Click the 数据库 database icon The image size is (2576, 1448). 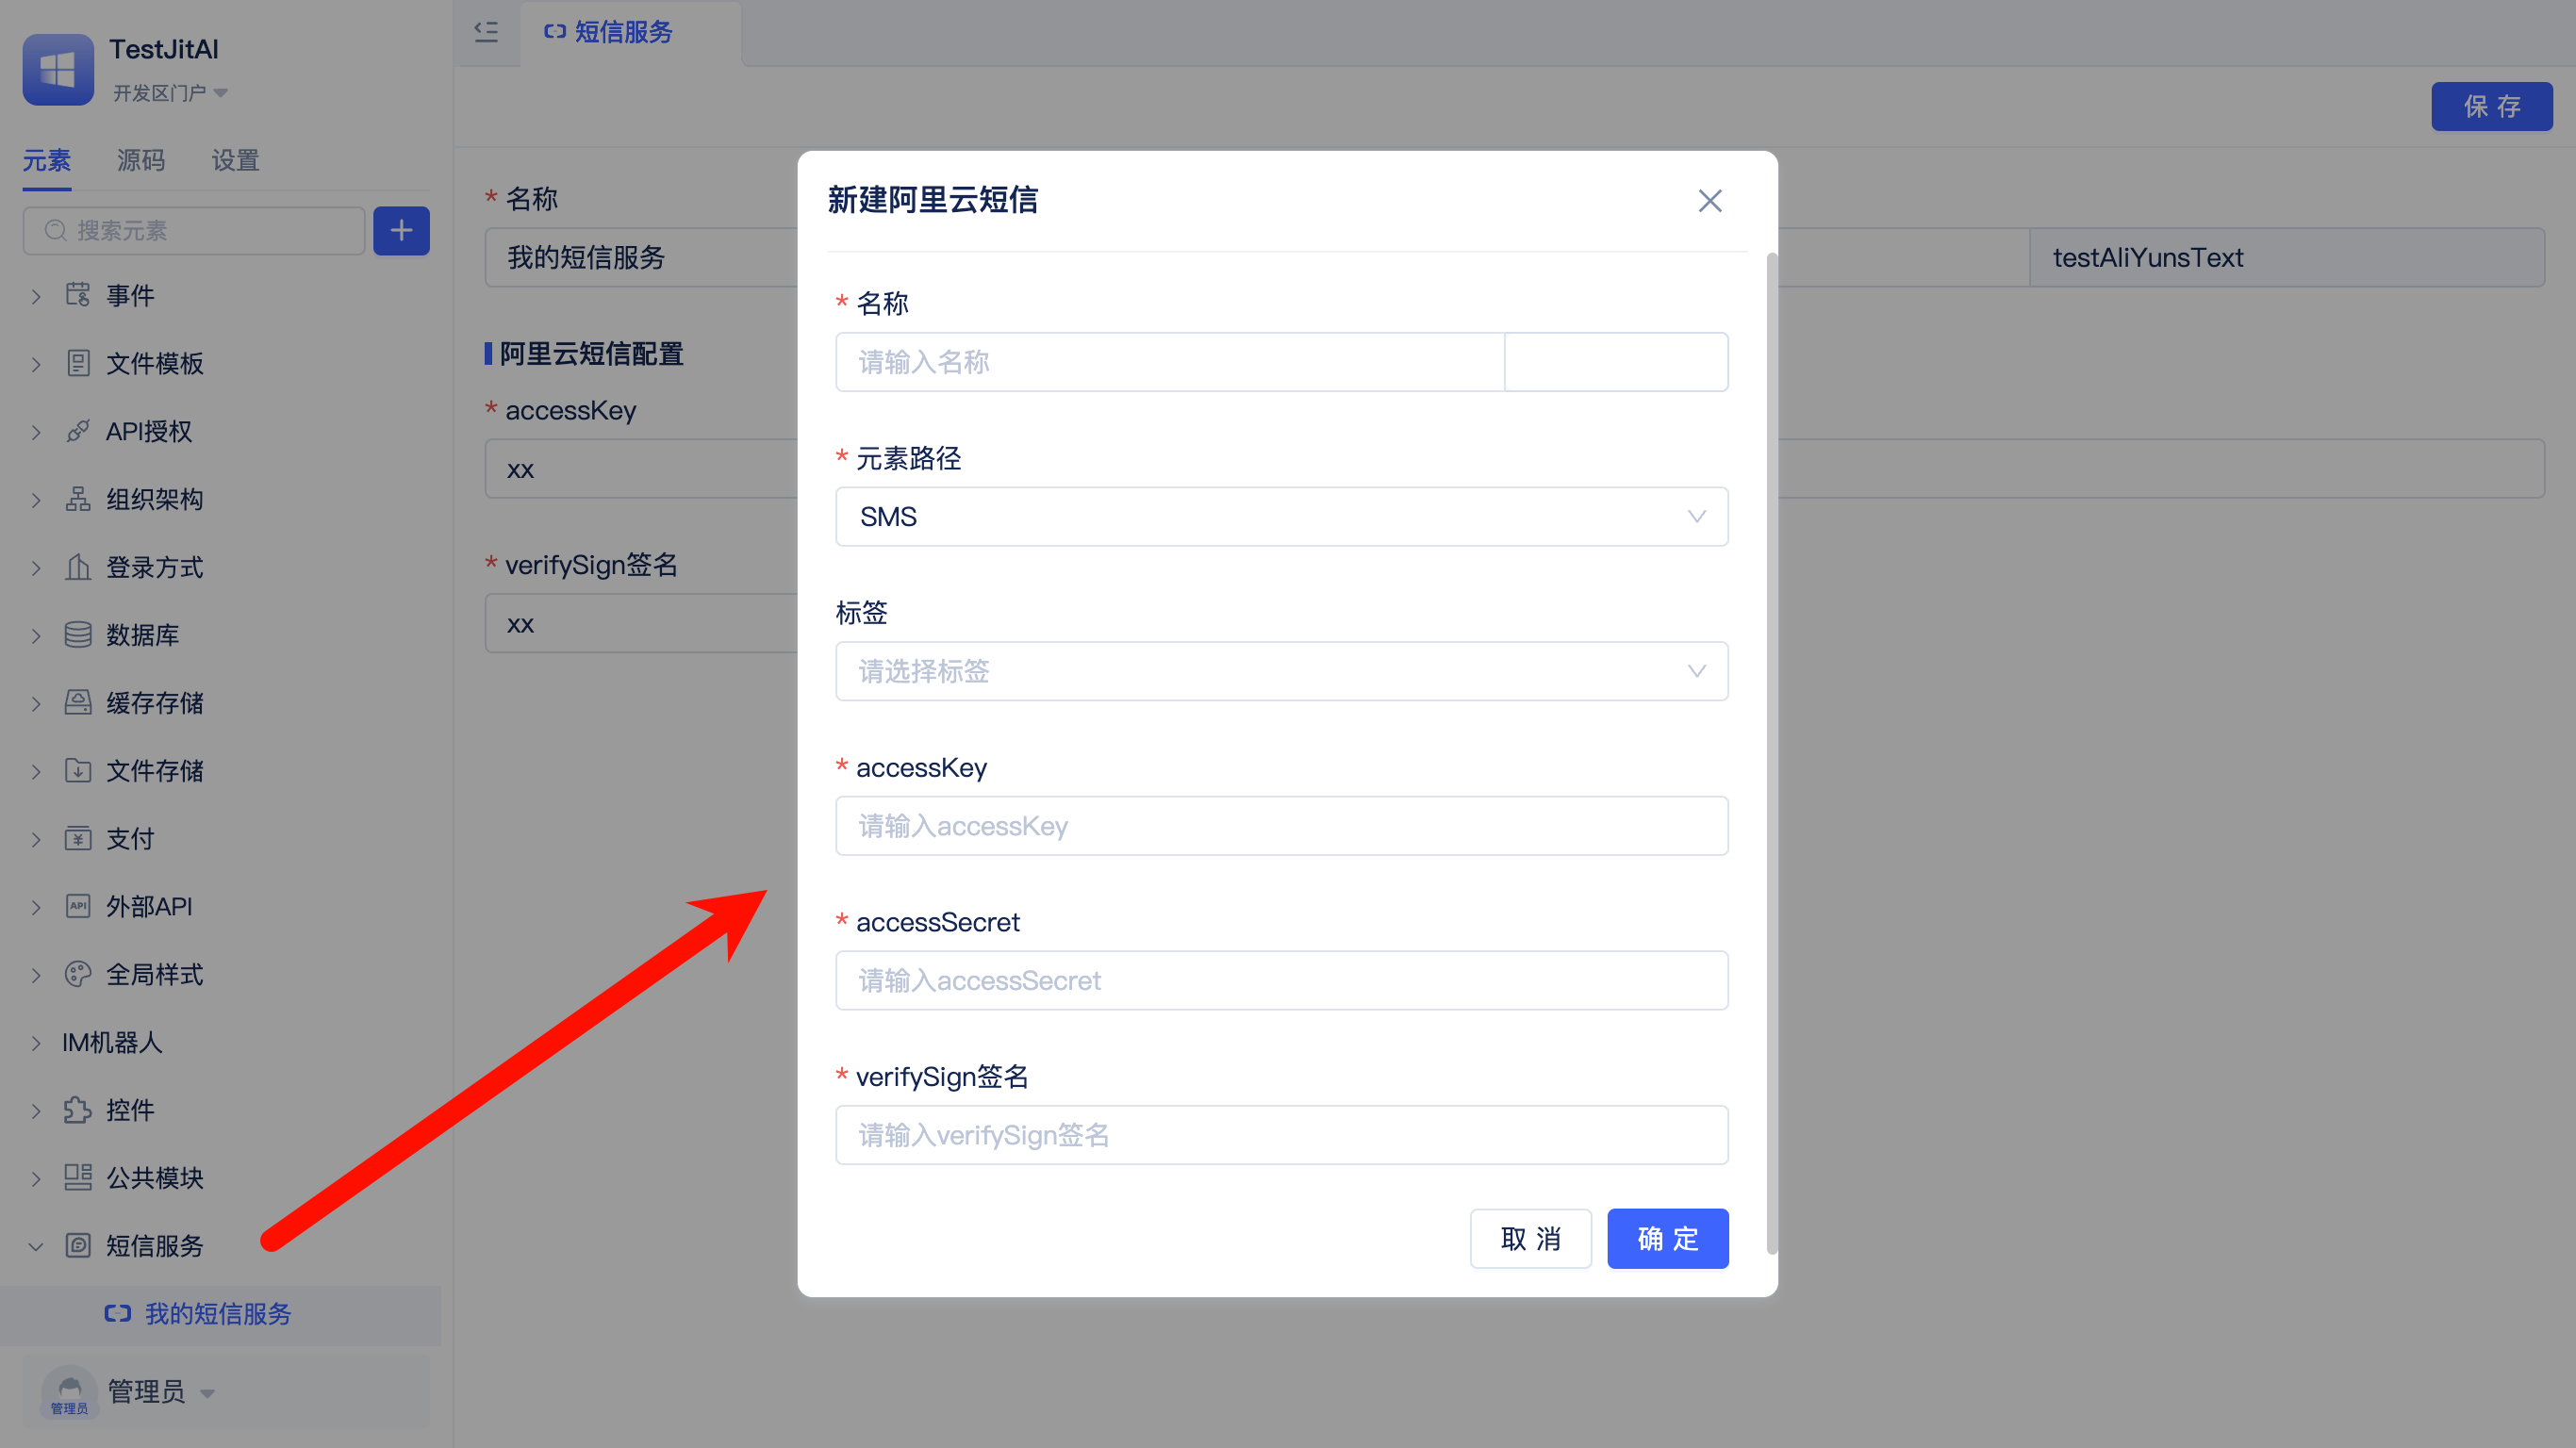[x=78, y=635]
